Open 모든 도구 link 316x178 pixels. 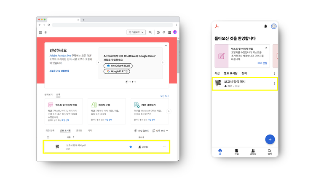tap(165, 96)
